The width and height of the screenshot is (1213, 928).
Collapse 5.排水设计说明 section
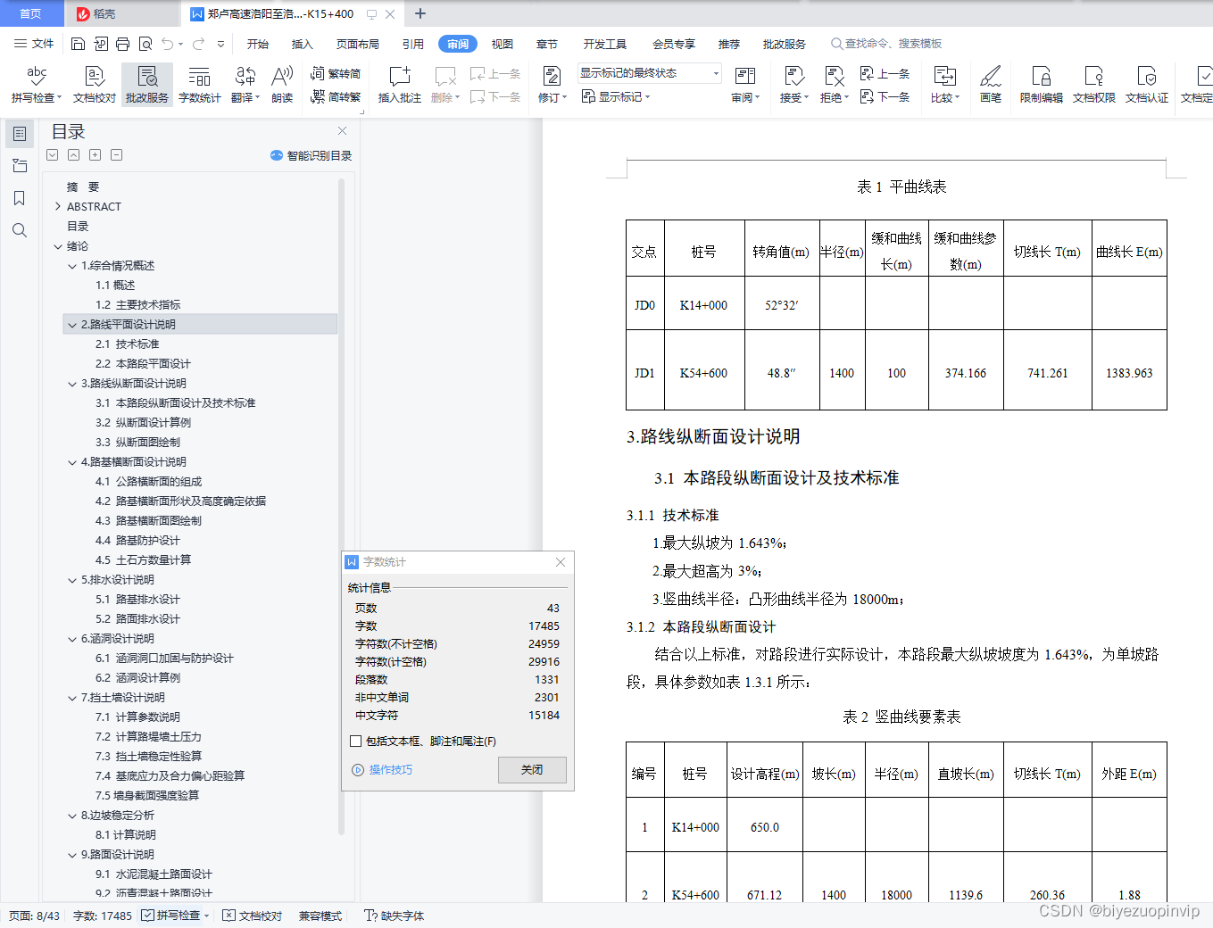pyautogui.click(x=72, y=580)
